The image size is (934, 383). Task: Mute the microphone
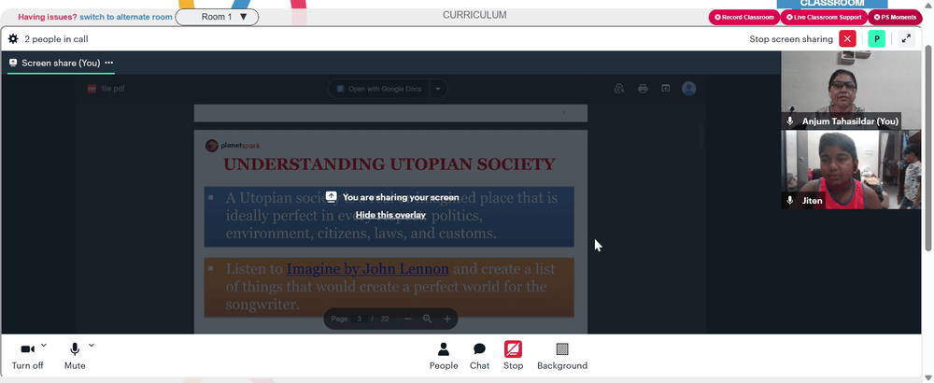(75, 356)
